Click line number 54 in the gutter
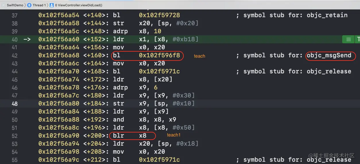 14,152
